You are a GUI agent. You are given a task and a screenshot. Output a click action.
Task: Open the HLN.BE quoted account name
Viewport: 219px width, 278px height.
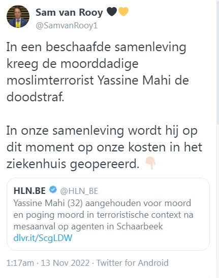pyautogui.click(x=29, y=191)
